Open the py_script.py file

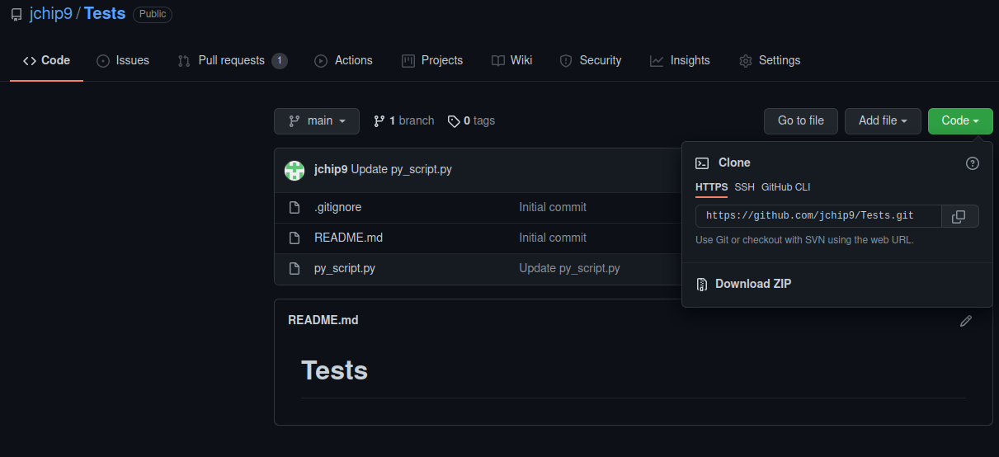(x=345, y=268)
